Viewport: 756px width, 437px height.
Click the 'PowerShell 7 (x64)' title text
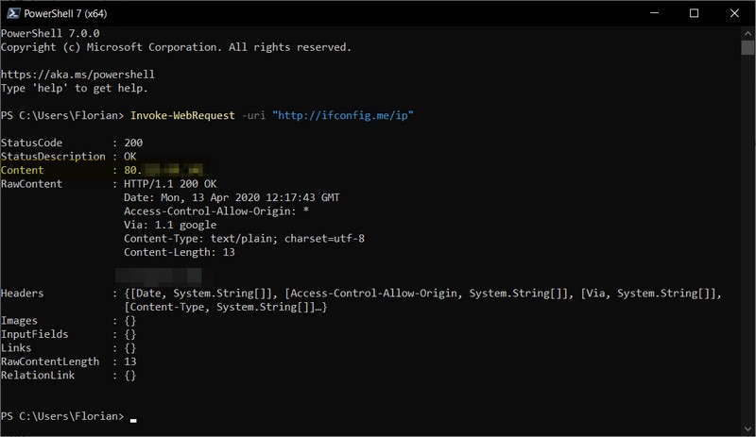point(75,13)
